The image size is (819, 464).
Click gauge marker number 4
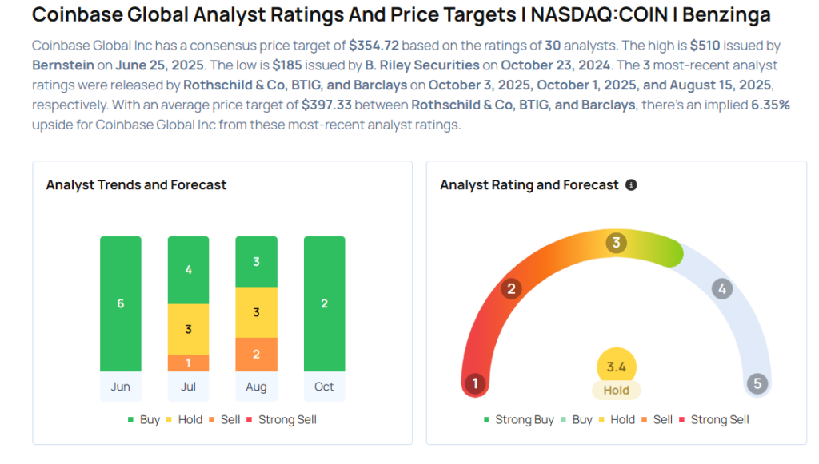click(x=721, y=289)
